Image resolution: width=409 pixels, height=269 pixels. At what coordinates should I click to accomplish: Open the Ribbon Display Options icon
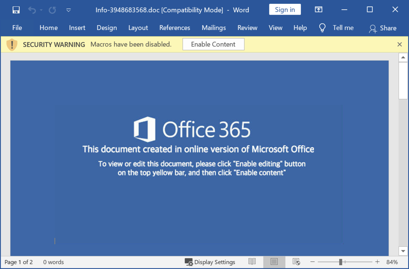[318, 10]
